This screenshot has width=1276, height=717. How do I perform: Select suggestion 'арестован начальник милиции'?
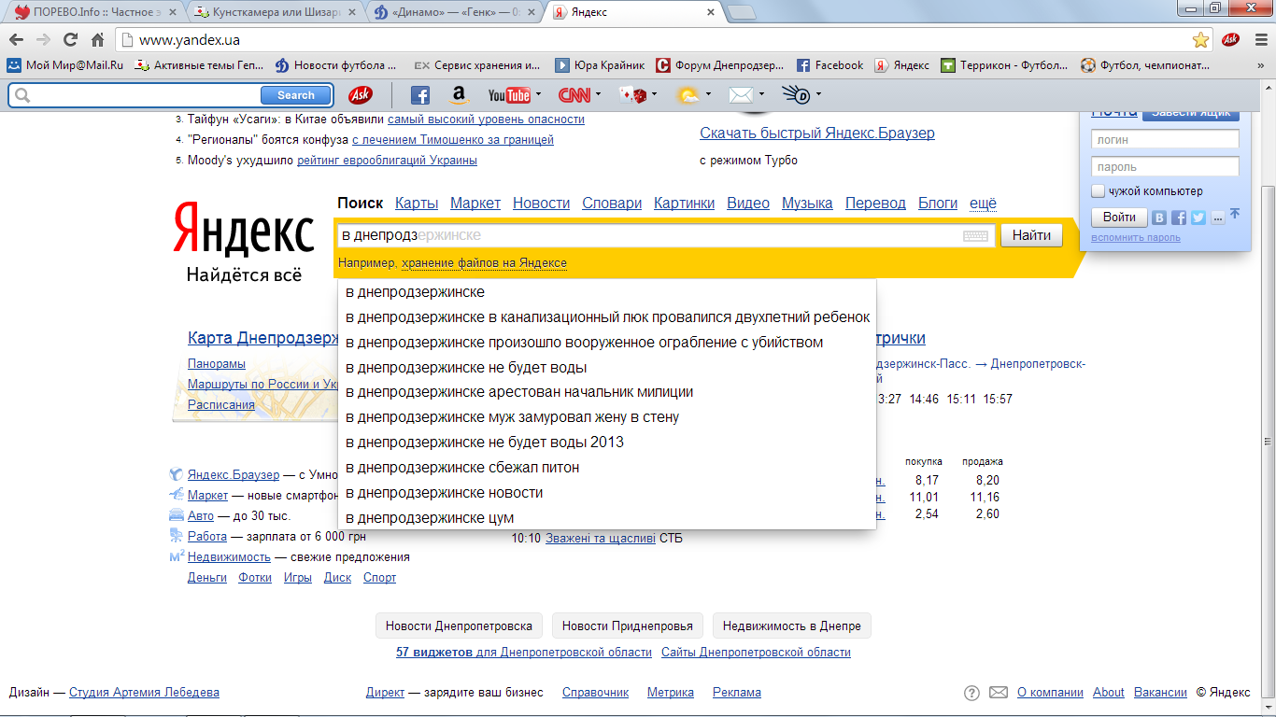coord(606,392)
